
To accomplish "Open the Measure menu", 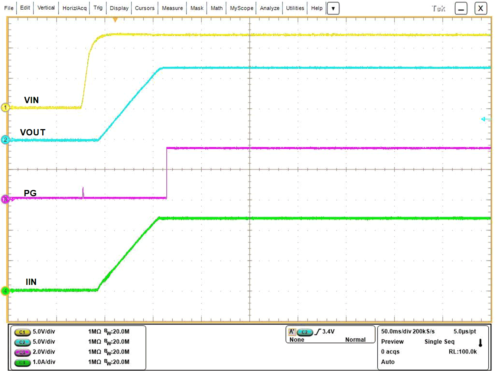I will [172, 8].
